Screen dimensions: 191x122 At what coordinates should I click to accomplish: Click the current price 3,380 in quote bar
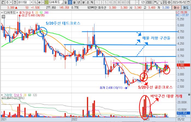pyautogui.click(x=11, y=8)
